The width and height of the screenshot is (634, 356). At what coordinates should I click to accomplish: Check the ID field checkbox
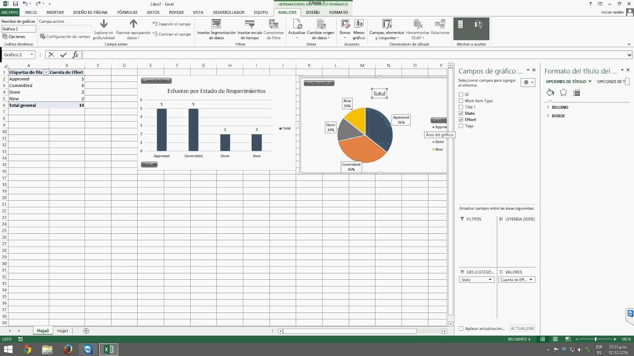coord(461,94)
